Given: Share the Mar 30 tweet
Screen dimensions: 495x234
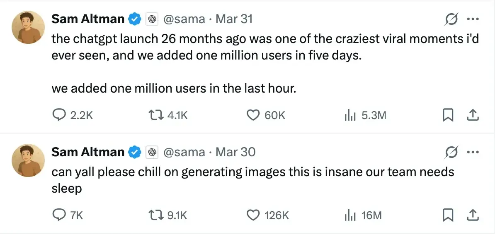Looking at the screenshot, I should pyautogui.click(x=473, y=215).
